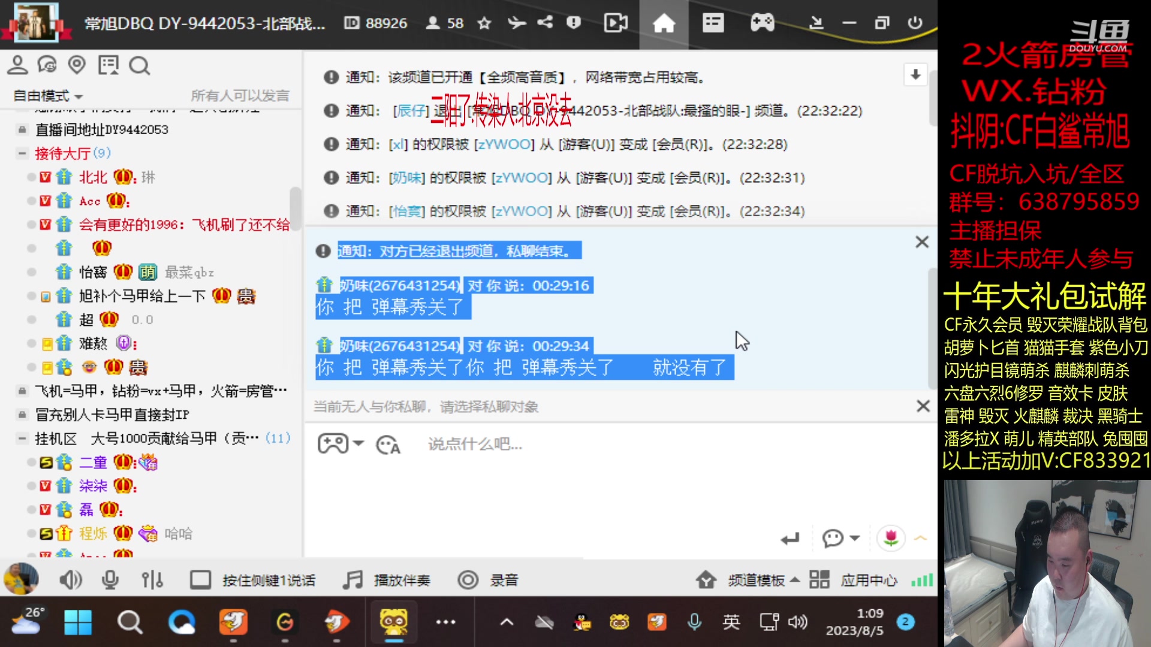Click the 播放伴奏 accompaniment playback icon
The width and height of the screenshot is (1151, 647).
(351, 579)
